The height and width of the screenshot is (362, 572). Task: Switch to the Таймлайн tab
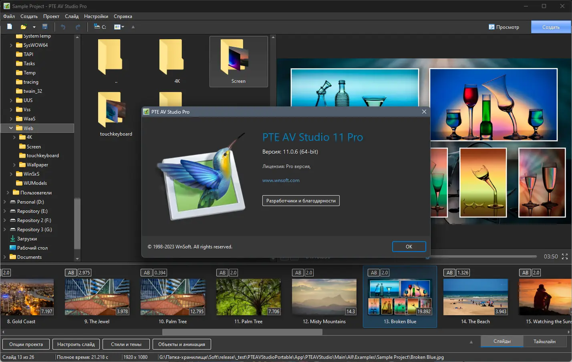coord(544,342)
